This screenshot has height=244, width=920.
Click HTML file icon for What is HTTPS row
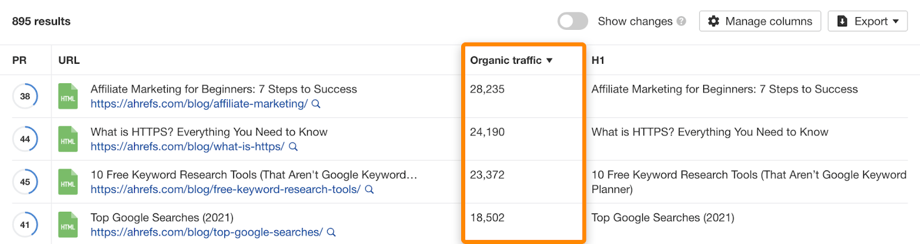[x=68, y=140]
